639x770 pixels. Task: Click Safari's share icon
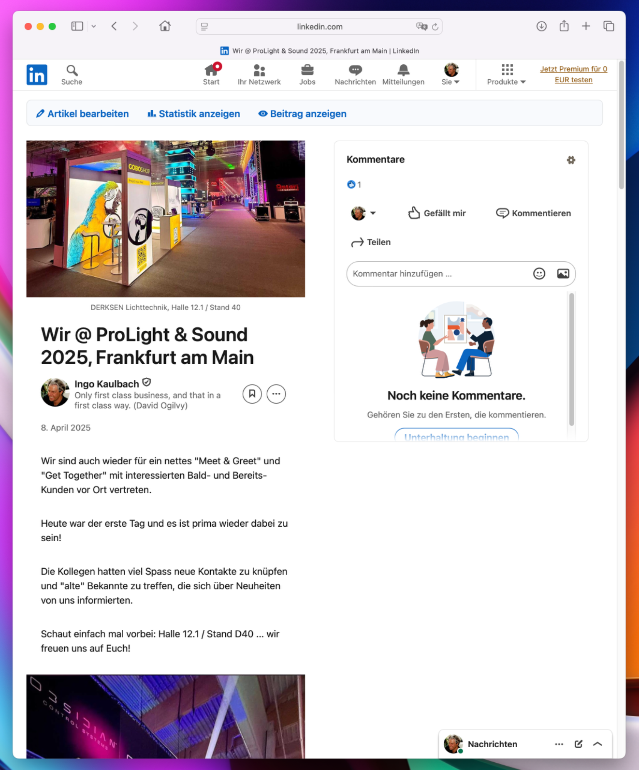[x=564, y=26]
